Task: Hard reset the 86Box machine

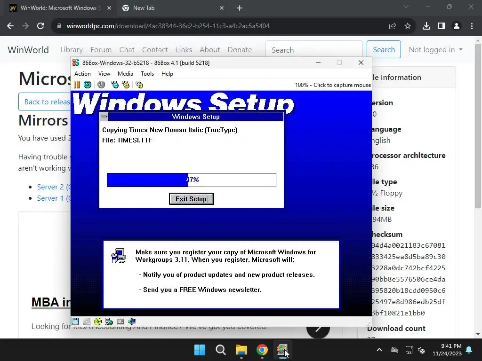Action: point(88,85)
